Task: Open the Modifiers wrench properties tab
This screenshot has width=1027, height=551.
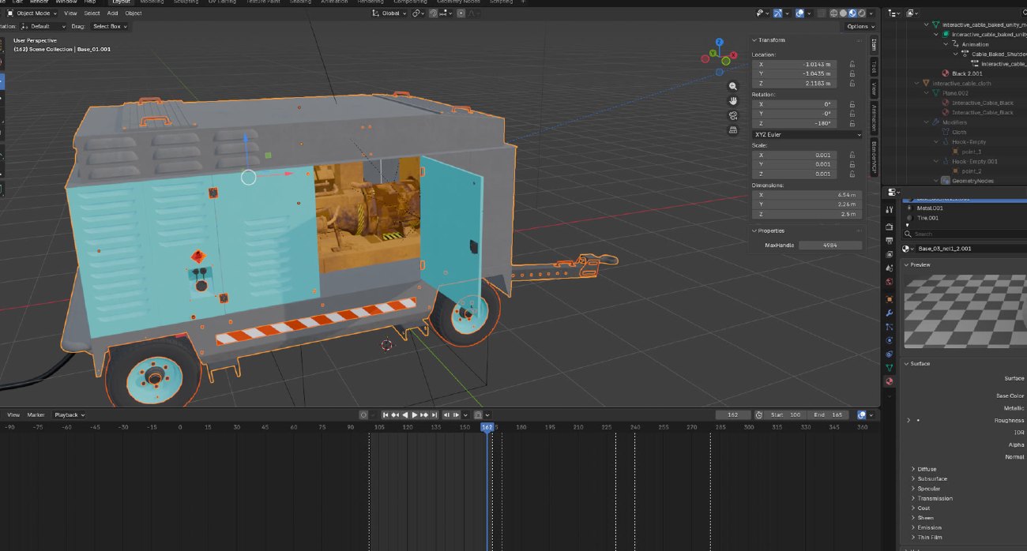Action: pos(889,313)
